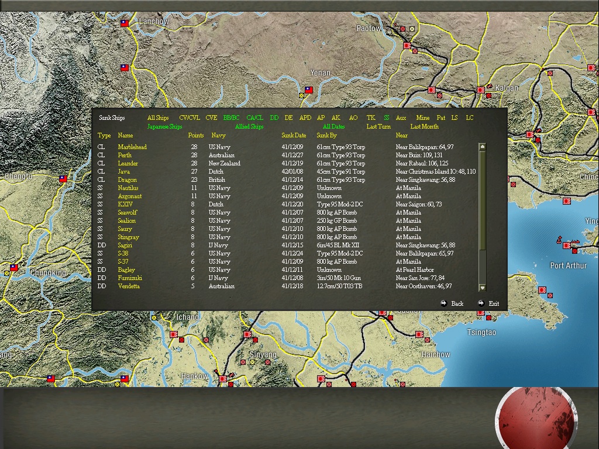The height and width of the screenshot is (449, 599).
Task: Open the Nautilus submarine entry
Action: click(x=128, y=188)
